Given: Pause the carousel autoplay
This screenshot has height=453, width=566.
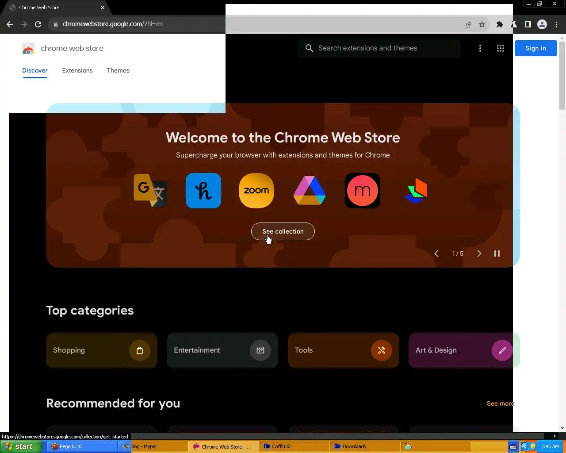Looking at the screenshot, I should pos(497,253).
